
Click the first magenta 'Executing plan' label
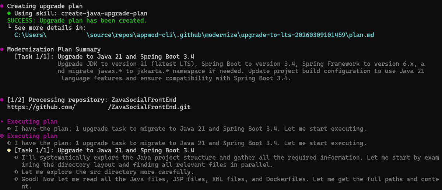coord(32,122)
